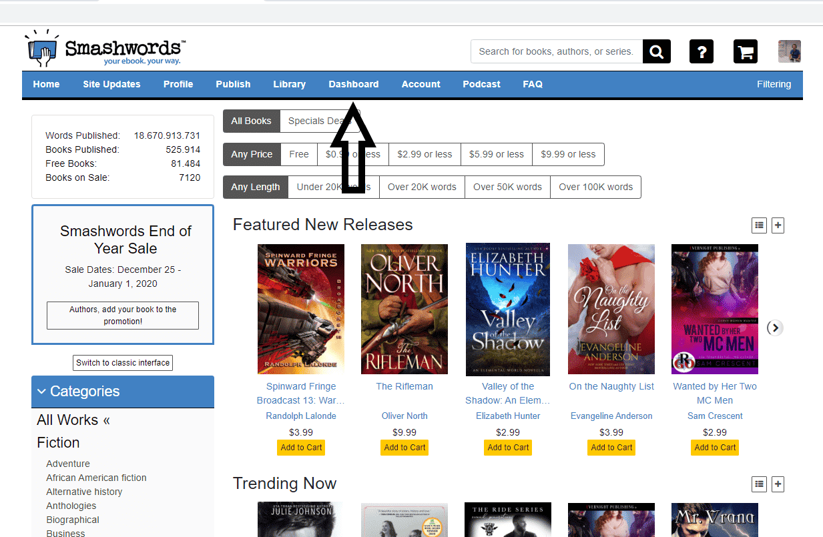Open the Library menu item
Image resolution: width=823 pixels, height=537 pixels.
(x=290, y=84)
